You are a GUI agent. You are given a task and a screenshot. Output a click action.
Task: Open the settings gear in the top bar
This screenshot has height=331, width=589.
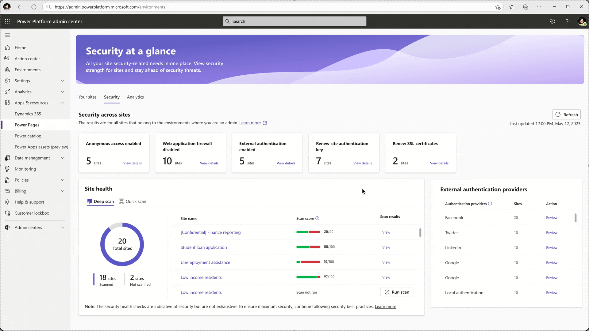[552, 21]
